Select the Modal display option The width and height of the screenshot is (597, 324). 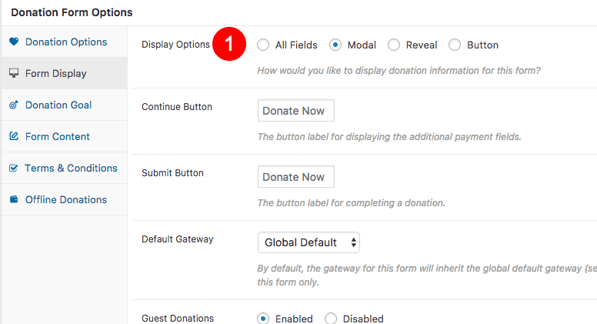[335, 45]
